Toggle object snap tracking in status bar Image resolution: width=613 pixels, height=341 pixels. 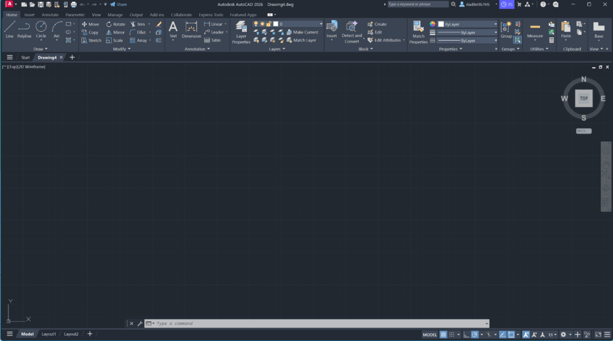point(502,334)
